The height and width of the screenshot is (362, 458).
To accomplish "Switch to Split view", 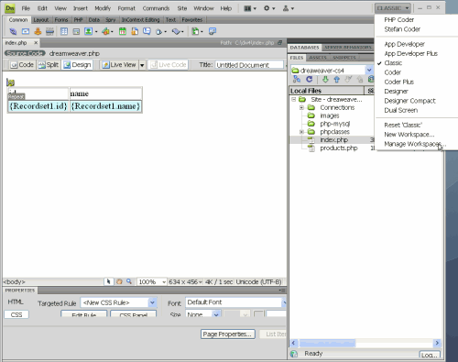I will tap(49, 65).
